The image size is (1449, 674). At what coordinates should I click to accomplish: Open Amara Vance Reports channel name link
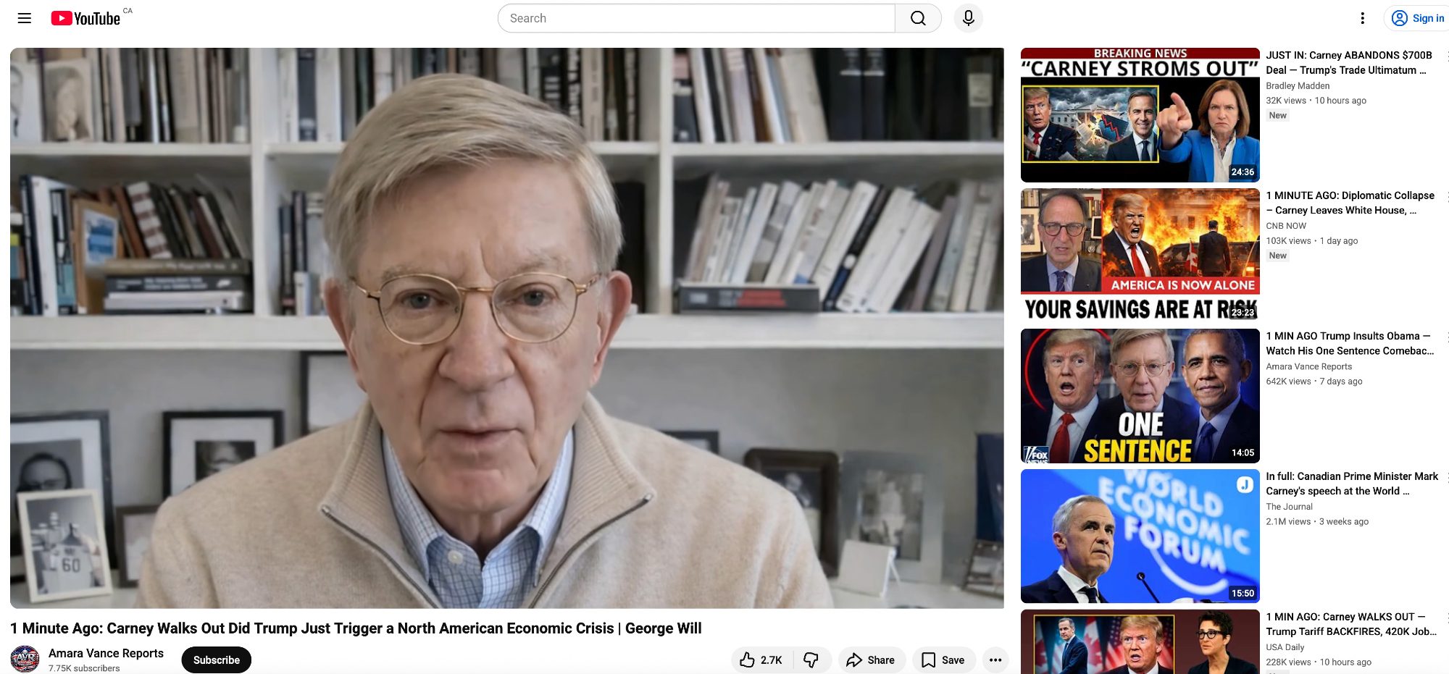[x=106, y=653]
